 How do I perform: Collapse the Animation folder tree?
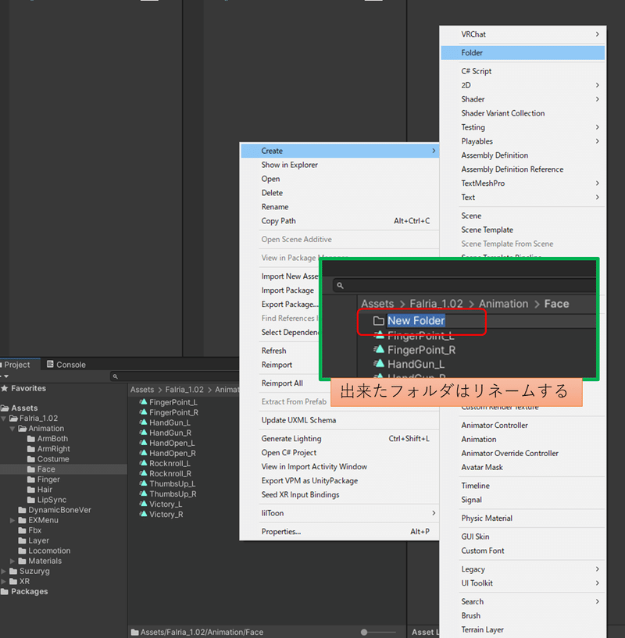point(12,429)
